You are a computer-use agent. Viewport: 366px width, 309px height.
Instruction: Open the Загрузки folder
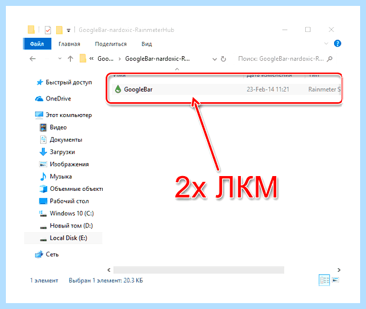pos(63,152)
